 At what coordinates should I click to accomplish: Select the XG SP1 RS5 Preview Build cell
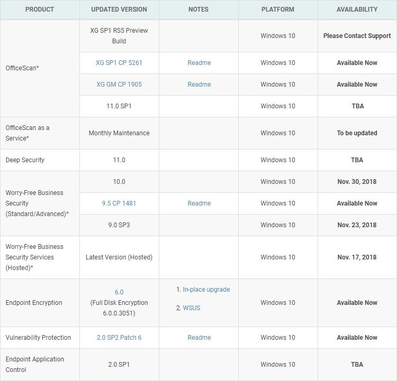point(119,36)
